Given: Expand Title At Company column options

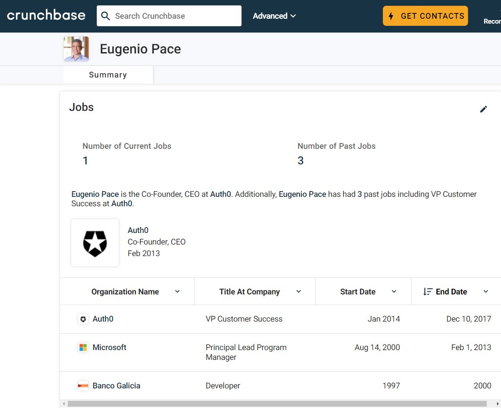Looking at the screenshot, I should coord(299,291).
